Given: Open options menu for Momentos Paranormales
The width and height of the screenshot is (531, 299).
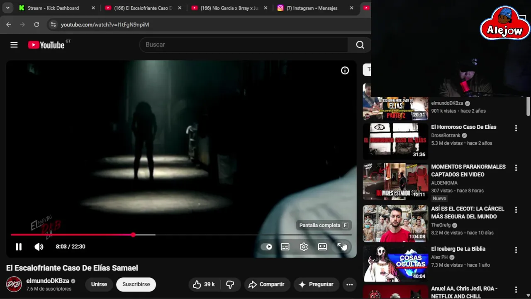Looking at the screenshot, I should click(x=516, y=168).
